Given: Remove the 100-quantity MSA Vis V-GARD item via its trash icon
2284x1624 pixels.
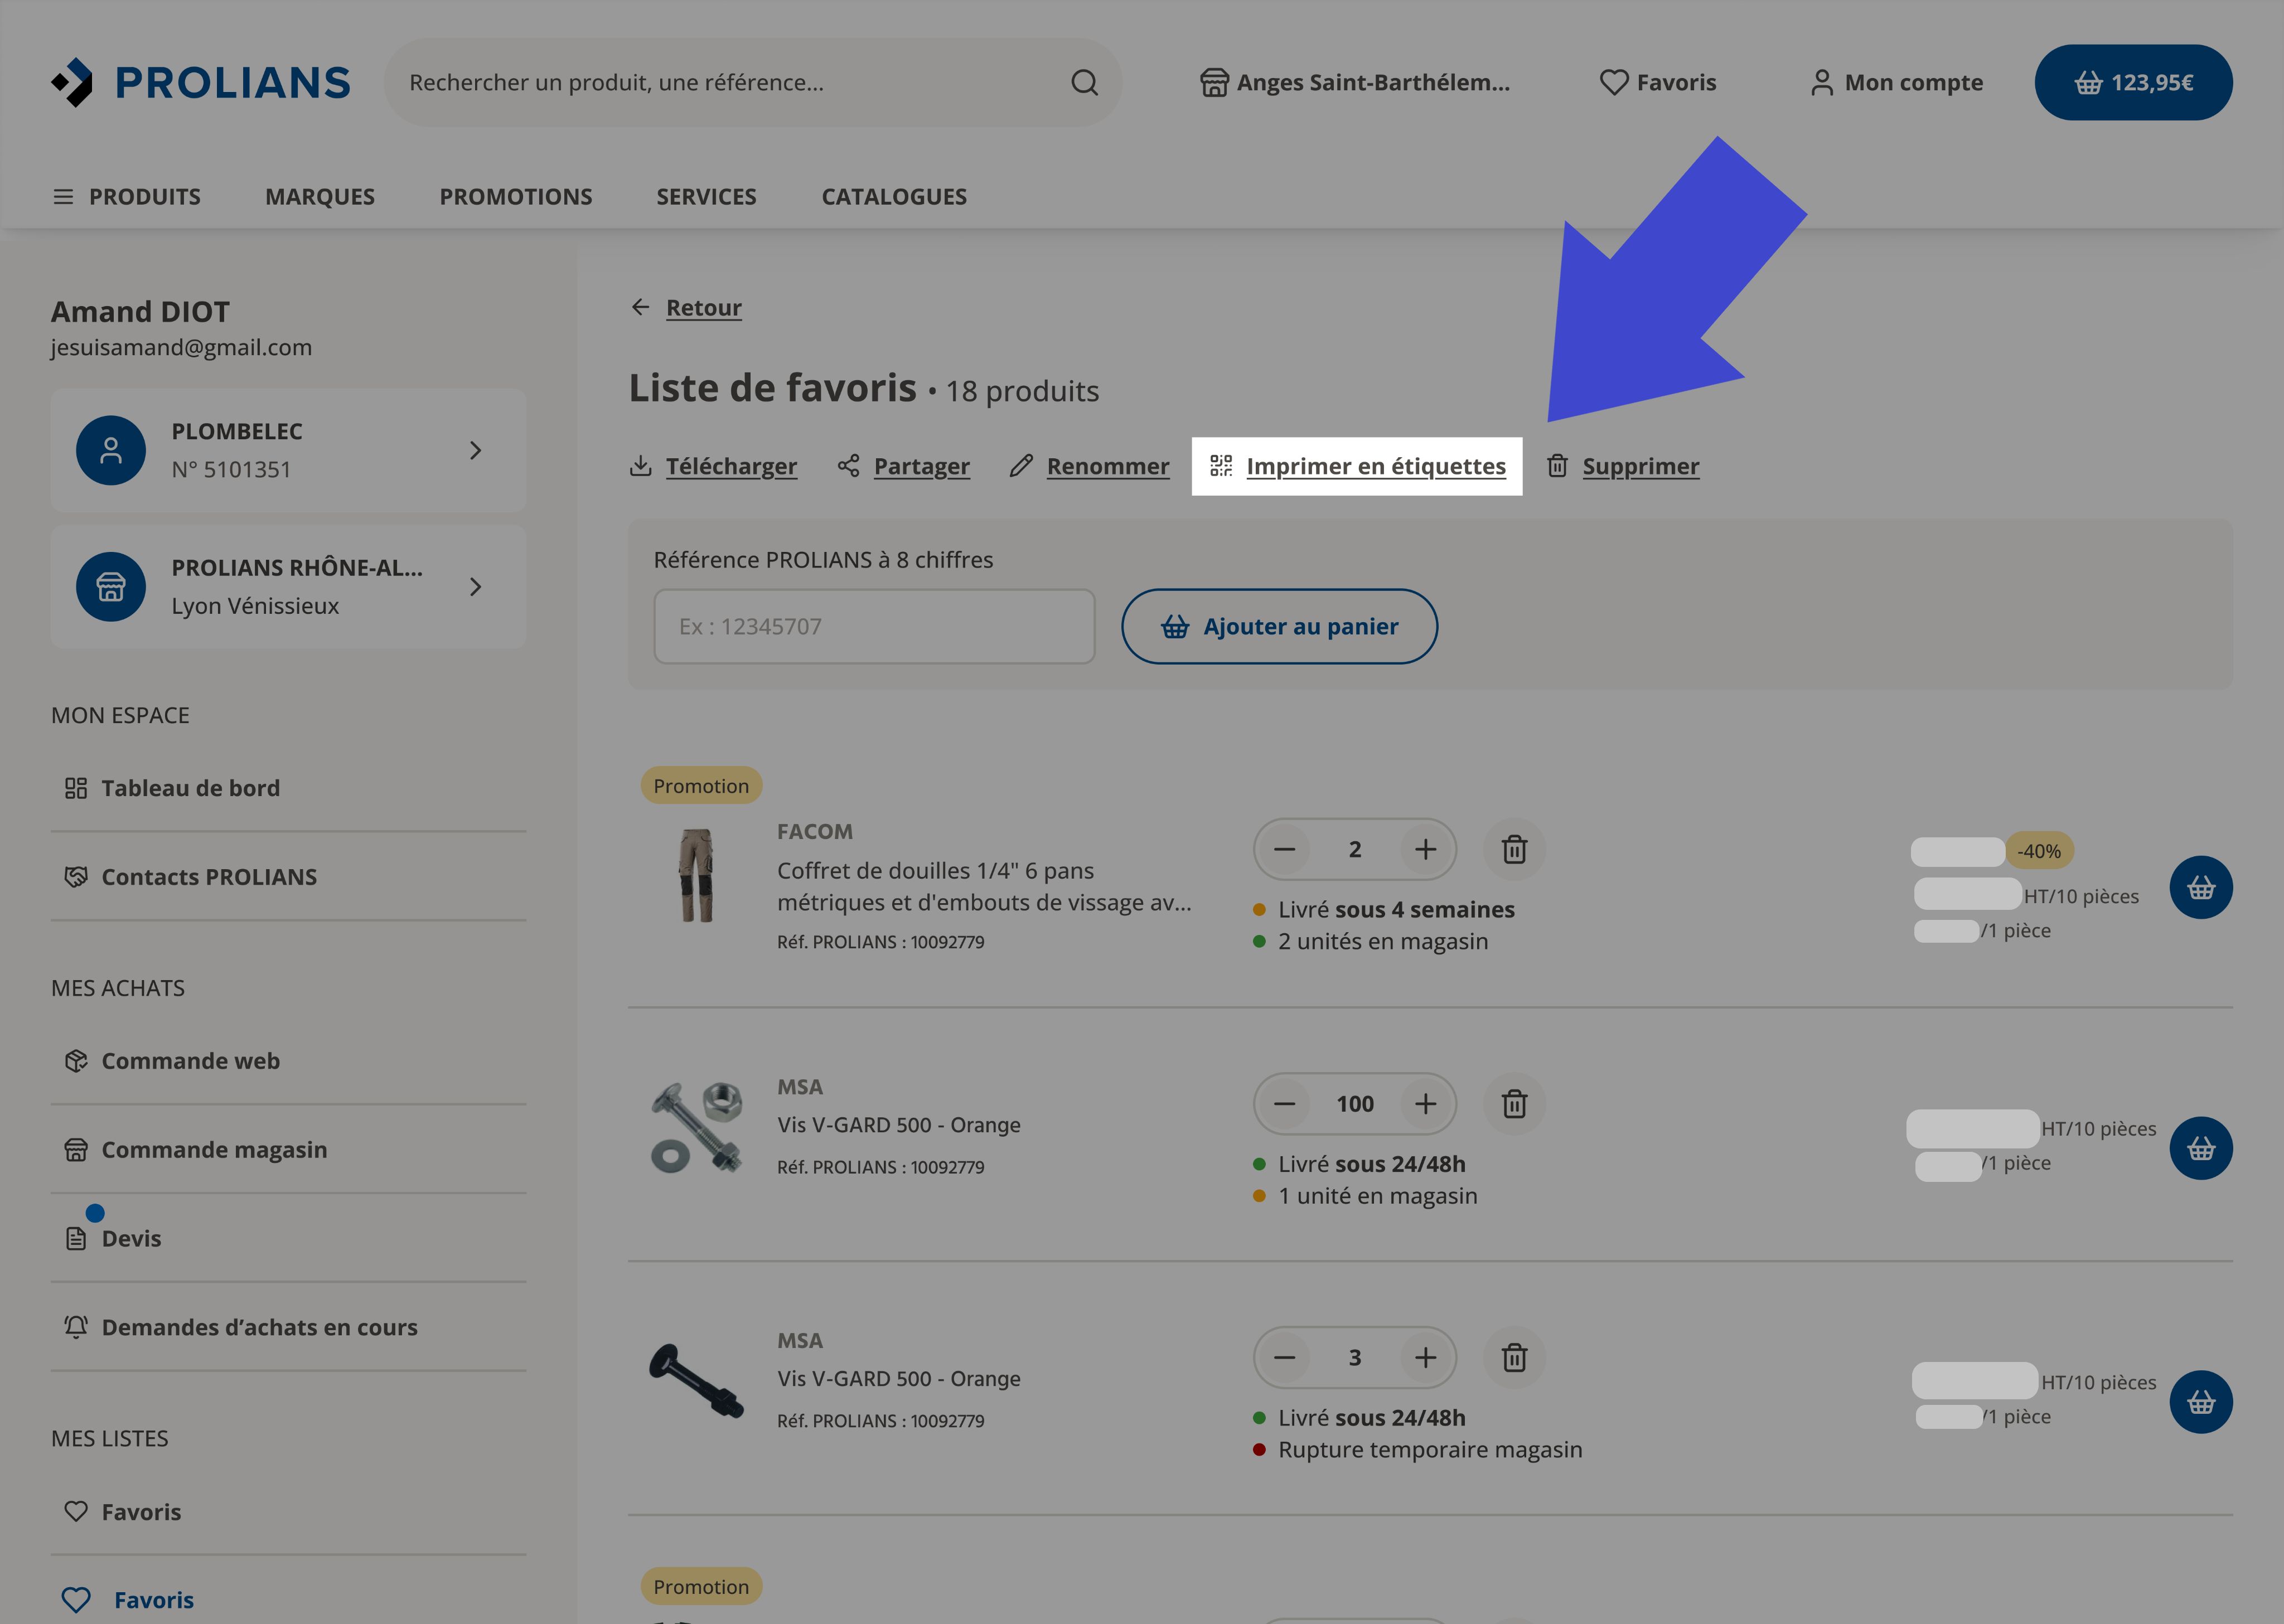Looking at the screenshot, I should click(1514, 1103).
